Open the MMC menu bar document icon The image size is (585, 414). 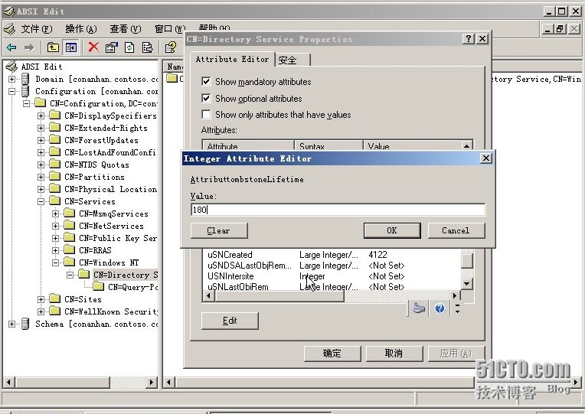(9, 29)
